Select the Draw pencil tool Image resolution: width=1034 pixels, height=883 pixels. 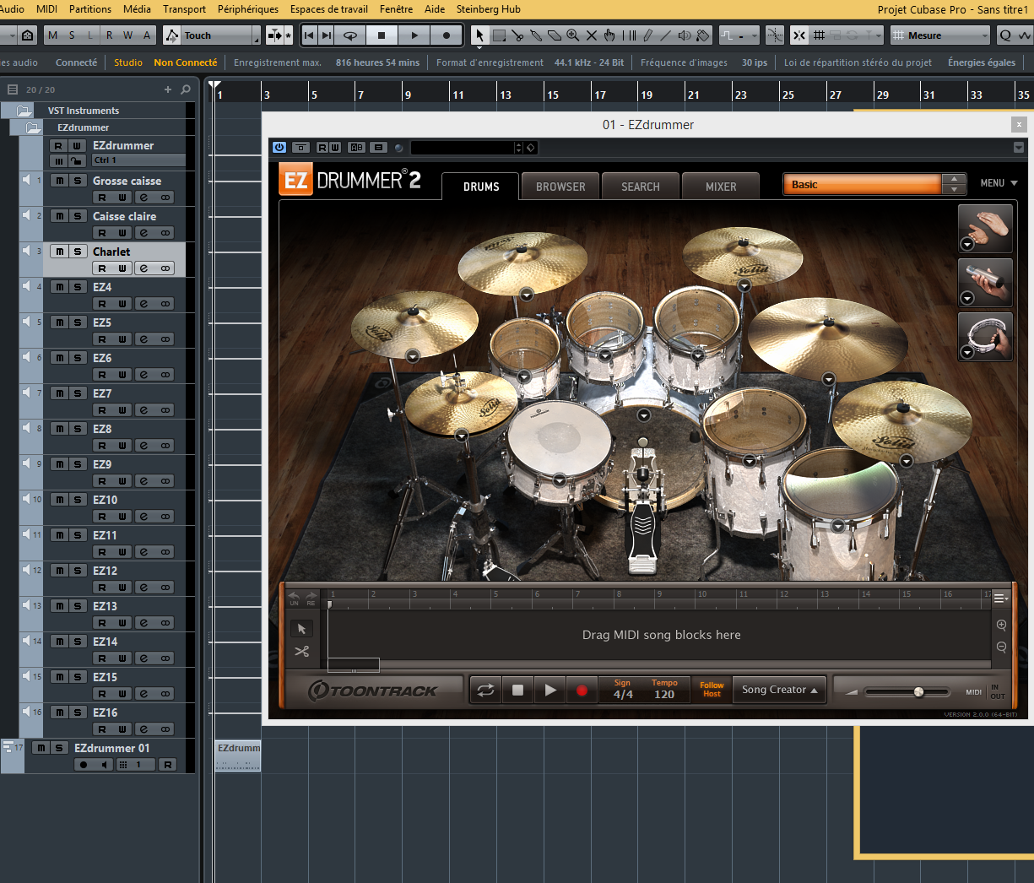coord(647,35)
